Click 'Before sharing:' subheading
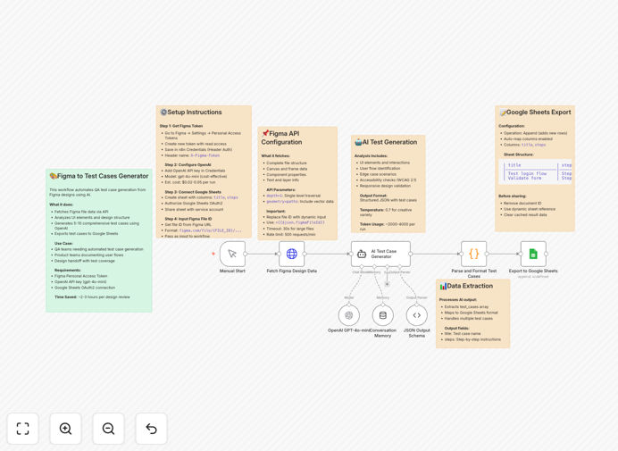Screen dimensions: 618x451 pos(512,196)
